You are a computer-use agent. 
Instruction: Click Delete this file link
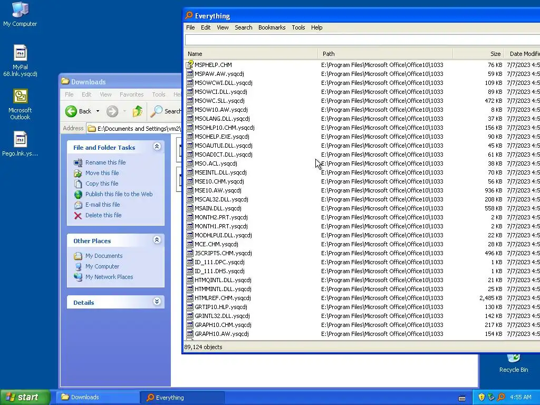[x=103, y=215]
